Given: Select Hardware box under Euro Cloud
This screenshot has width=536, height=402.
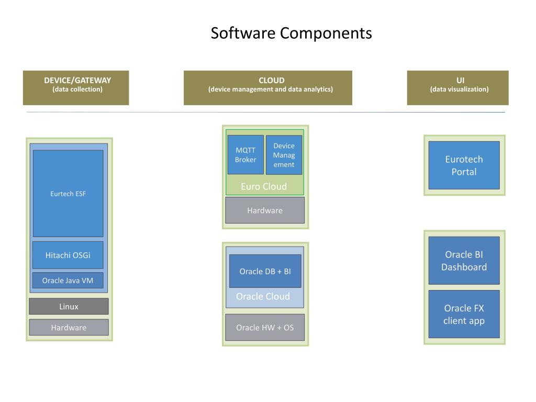Looking at the screenshot, I should coord(265,210).
